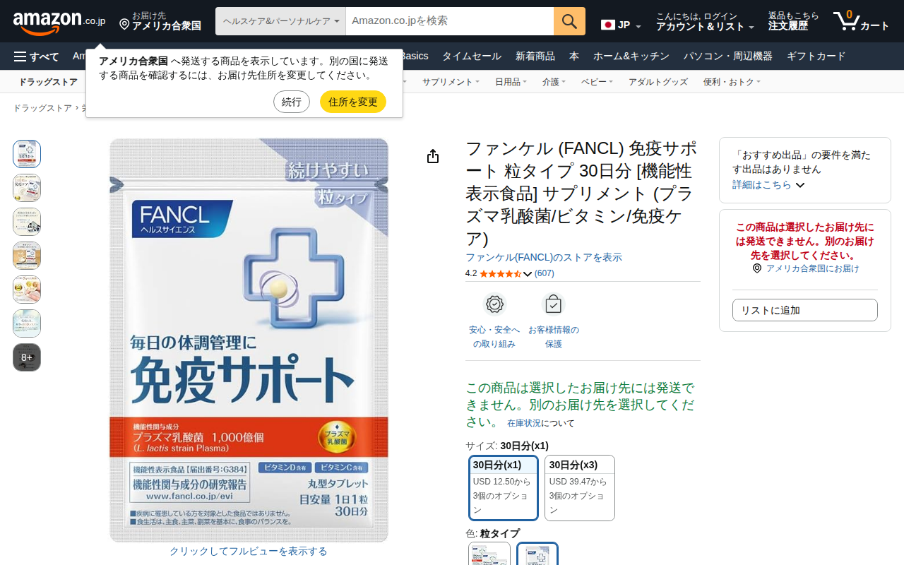The width and height of the screenshot is (904, 565).
Task: Click the Amazon.co.jpを検索 search field
Action: point(450,21)
